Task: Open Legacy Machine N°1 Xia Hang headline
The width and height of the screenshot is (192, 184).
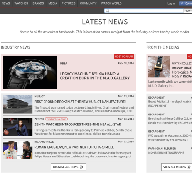Action: [x=95, y=76]
